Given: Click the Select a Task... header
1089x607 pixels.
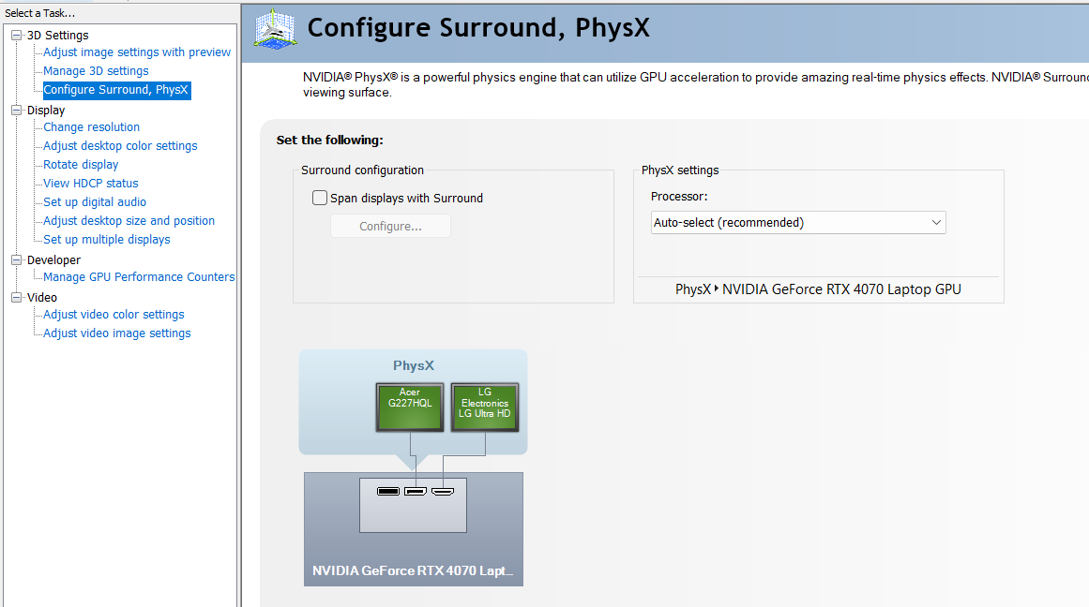Looking at the screenshot, I should [39, 13].
